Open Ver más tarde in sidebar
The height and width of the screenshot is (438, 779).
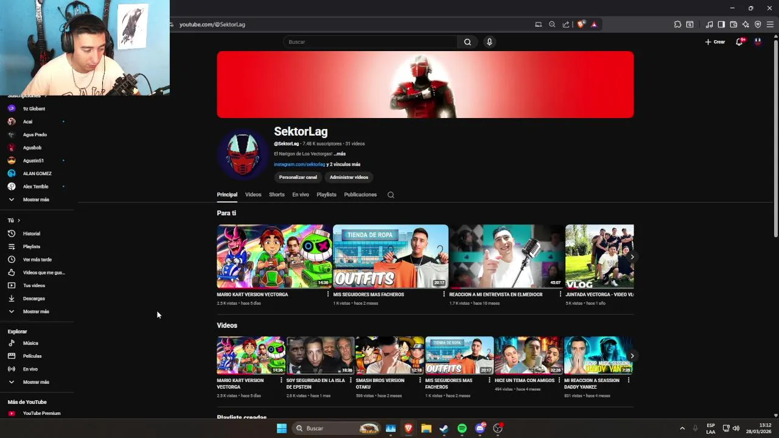(x=38, y=260)
